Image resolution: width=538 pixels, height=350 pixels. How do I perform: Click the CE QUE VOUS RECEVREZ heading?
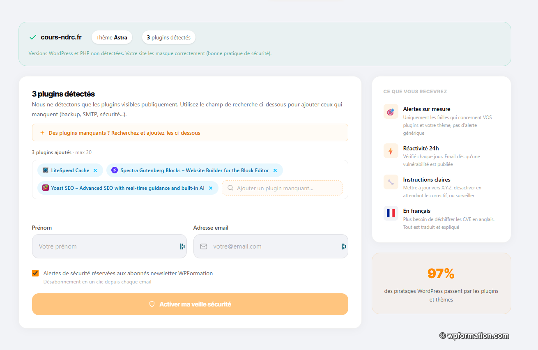tap(415, 92)
